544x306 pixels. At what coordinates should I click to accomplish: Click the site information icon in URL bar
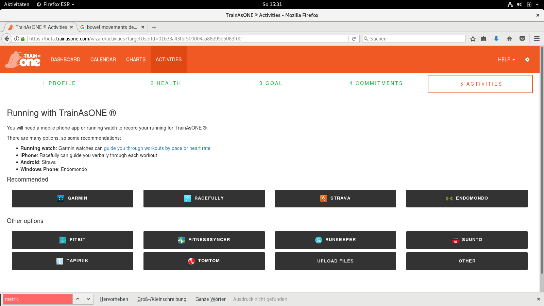click(16, 39)
